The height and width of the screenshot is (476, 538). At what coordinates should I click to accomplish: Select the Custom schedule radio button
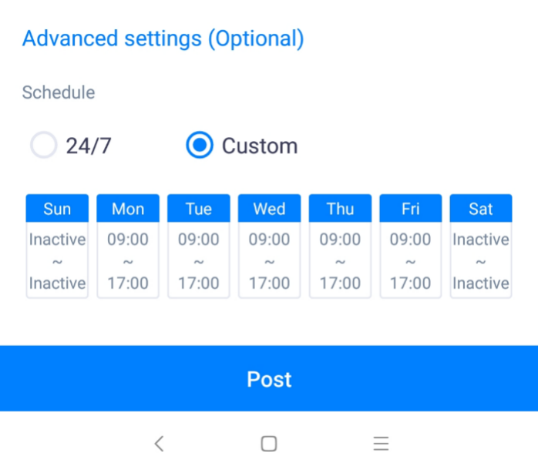pyautogui.click(x=200, y=146)
